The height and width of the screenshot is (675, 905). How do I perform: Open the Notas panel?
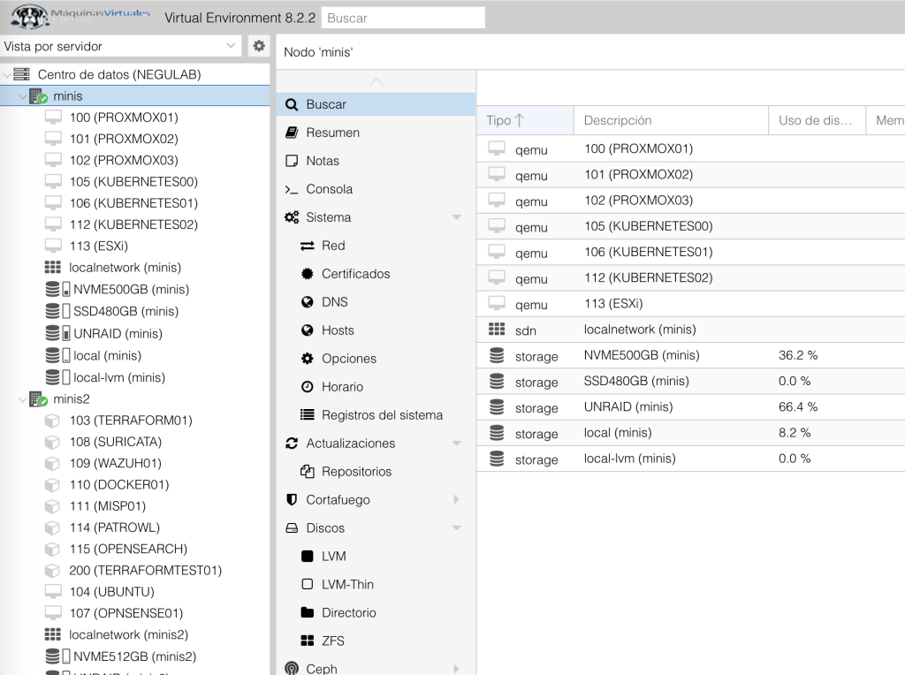pos(331,160)
